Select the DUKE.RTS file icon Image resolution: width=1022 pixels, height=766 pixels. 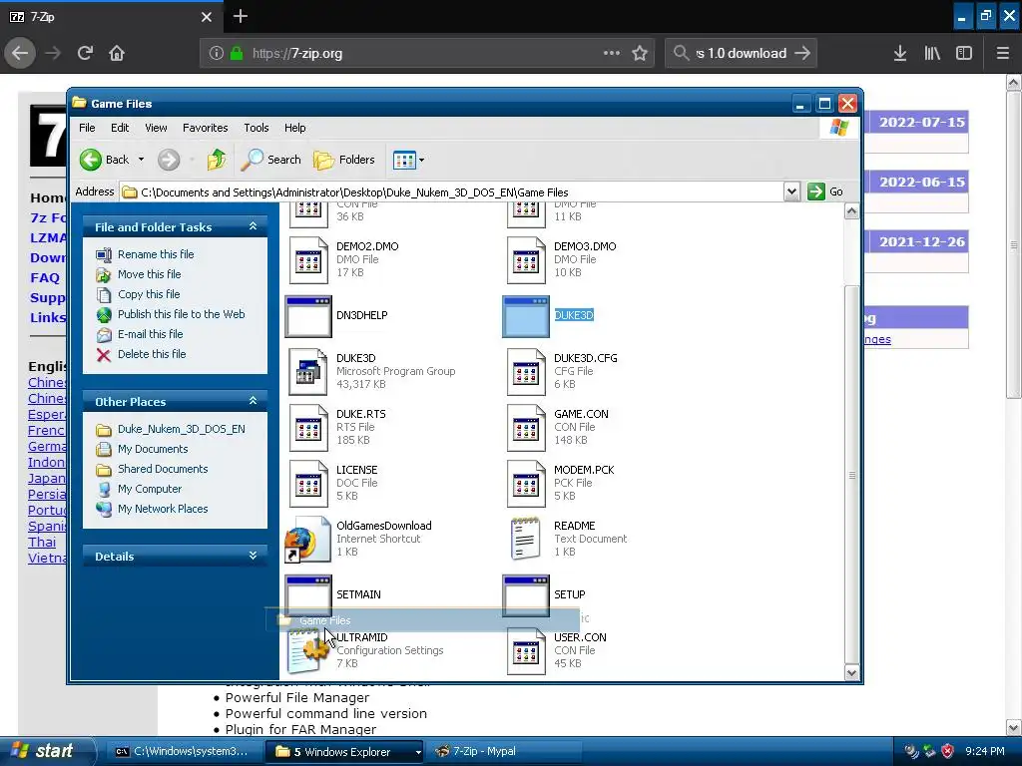click(x=308, y=428)
